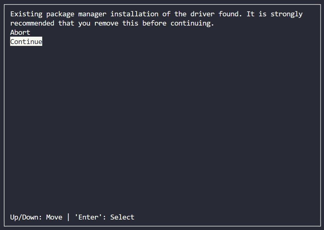Click the word 'found.' in the first line
324x230 pixels.
230,14
